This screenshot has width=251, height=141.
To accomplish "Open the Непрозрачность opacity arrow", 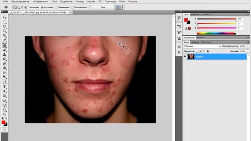I will click(247, 46).
